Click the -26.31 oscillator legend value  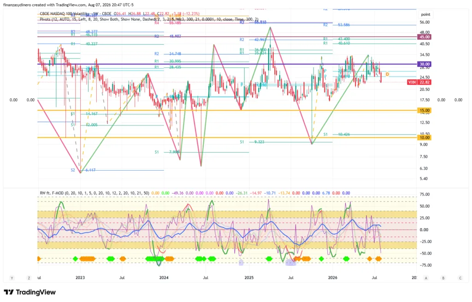pos(242,193)
